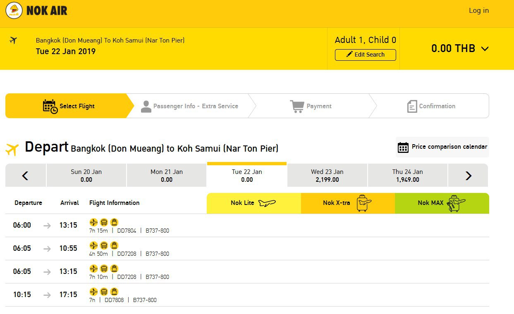This screenshot has height=314, width=514.
Task: Go to next dates with right chevron
Action: [x=468, y=176]
